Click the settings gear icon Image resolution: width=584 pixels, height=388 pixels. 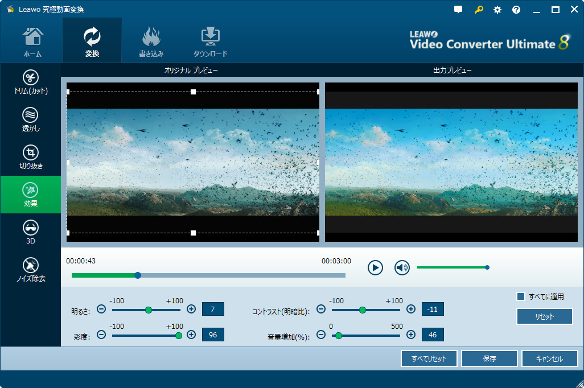[x=497, y=10]
